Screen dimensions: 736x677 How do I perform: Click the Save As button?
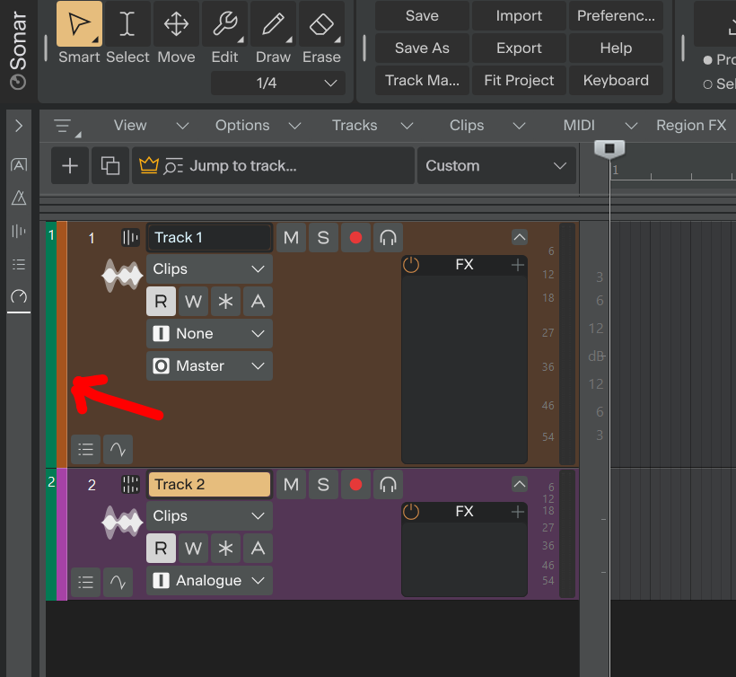422,48
